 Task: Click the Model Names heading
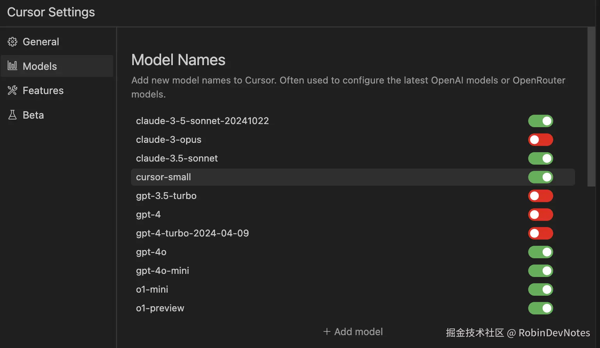[178, 60]
